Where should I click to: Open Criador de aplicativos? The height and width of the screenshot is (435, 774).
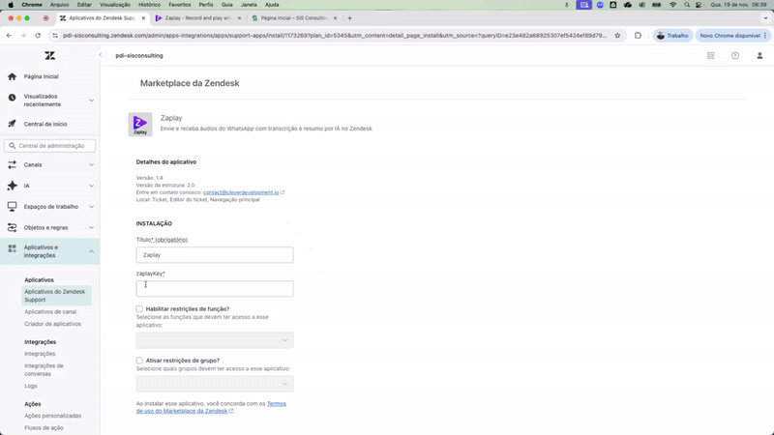[x=53, y=324]
